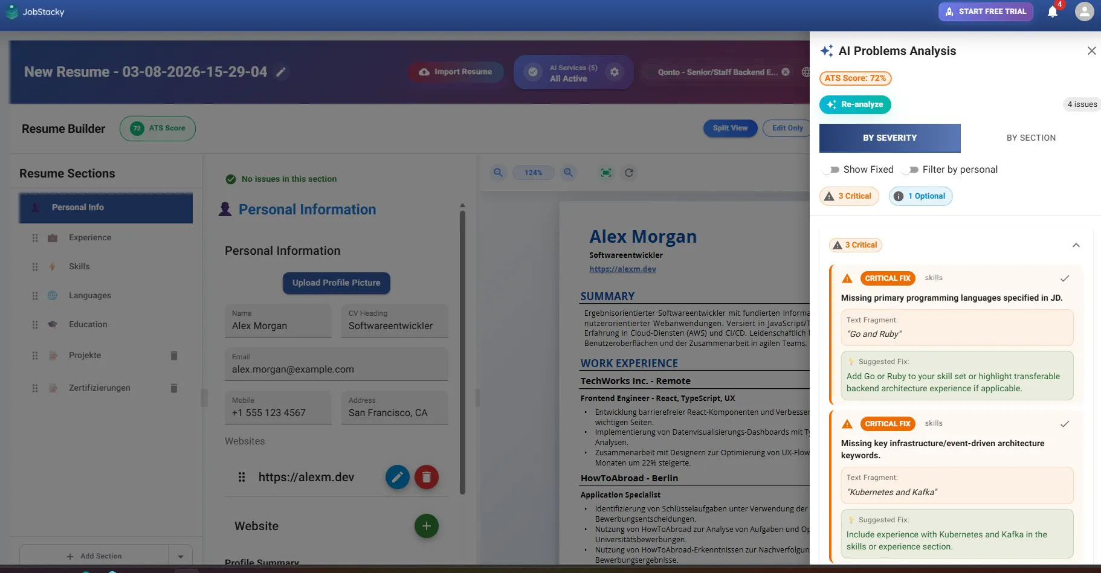Zoom out the resume preview

coord(498,173)
